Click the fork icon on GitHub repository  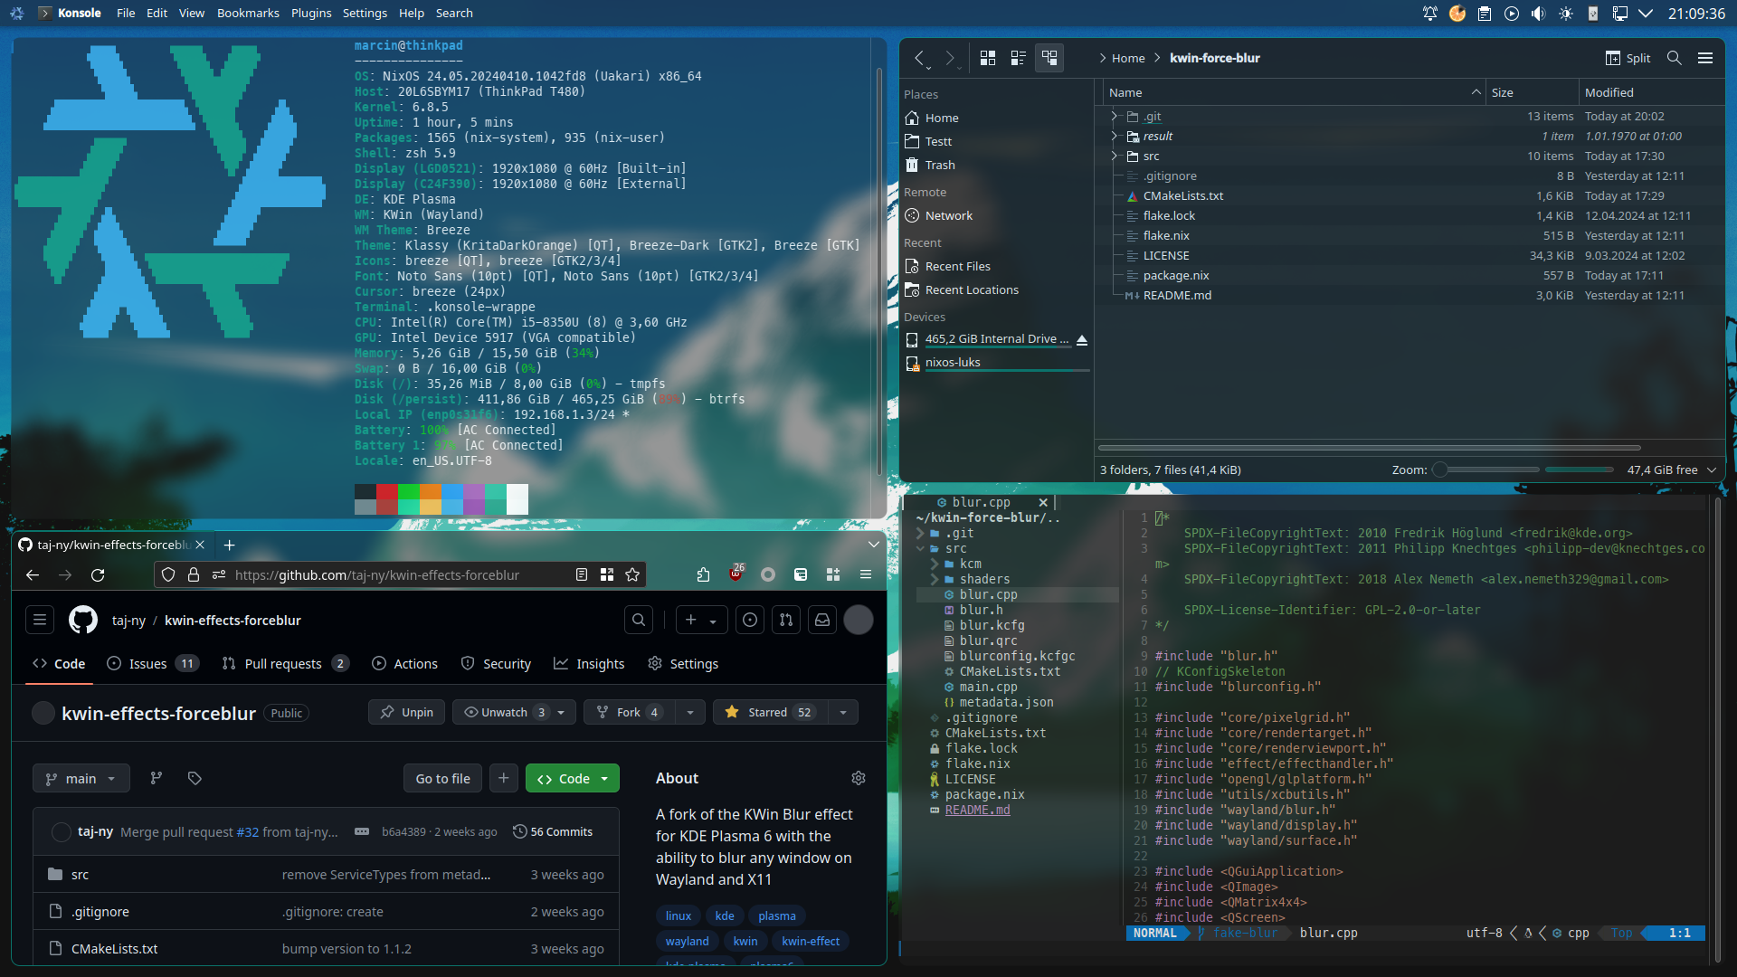[x=603, y=711]
